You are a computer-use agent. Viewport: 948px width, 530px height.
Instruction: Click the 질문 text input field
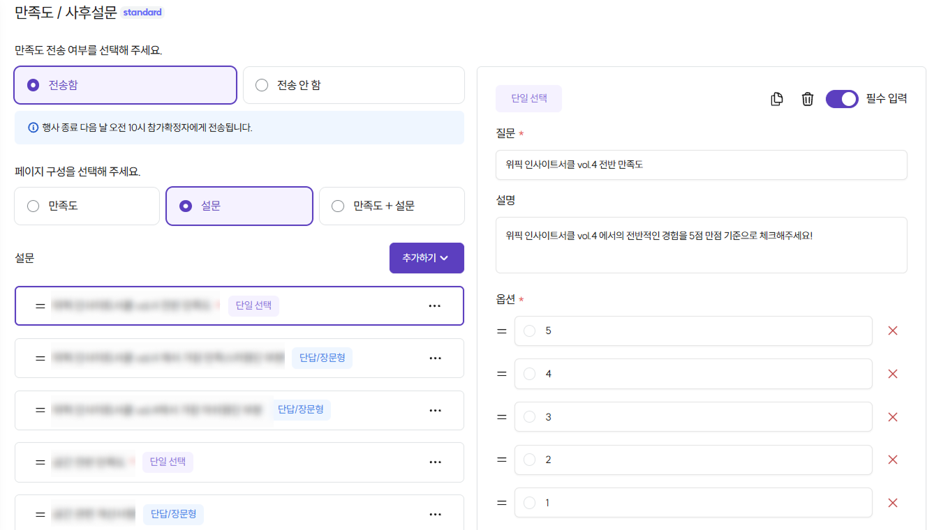coord(701,165)
